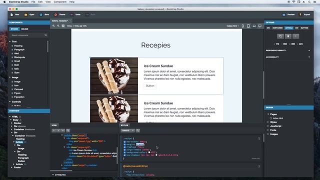The image size is (320, 180).
Task: Expand the Styles folder in Design panel
Action: click(268, 122)
